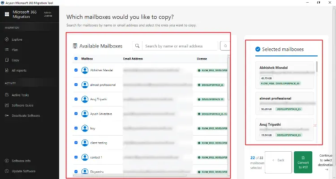Toggle the select-all mailboxes checkbox
The image size is (336, 179).
pyautogui.click(x=76, y=59)
